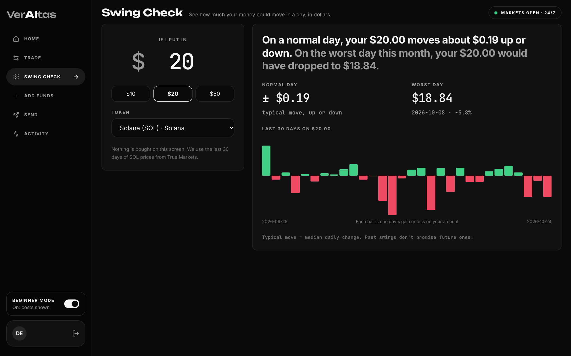
Task: Click the Swing Check waves icon
Action: tap(16, 77)
